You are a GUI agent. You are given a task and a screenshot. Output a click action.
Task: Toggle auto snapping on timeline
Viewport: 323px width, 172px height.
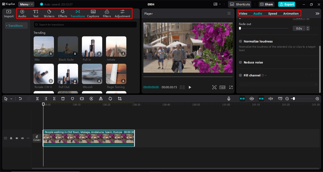252,99
